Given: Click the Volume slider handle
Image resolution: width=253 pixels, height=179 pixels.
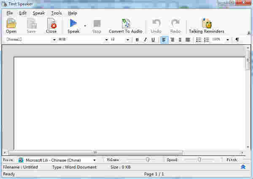Looking at the screenshot, I should tap(148, 160).
